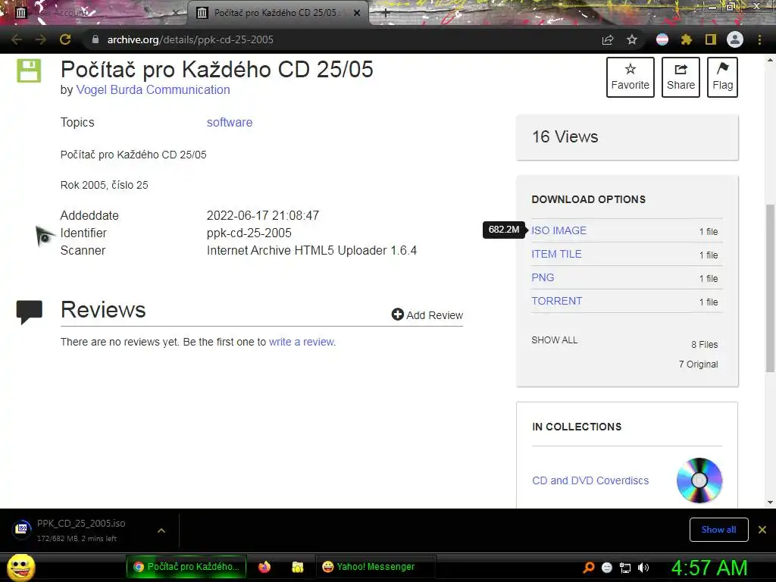The height and width of the screenshot is (582, 776).
Task: Download the TORRENT file
Action: 557,301
